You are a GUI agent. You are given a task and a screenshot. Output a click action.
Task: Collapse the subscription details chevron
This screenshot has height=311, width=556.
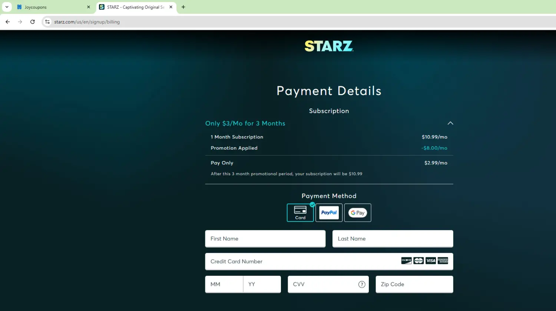(x=450, y=123)
